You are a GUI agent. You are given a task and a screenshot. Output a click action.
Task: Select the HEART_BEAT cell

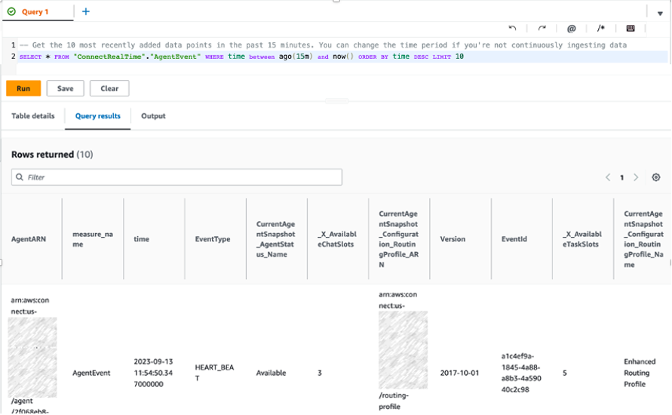[x=214, y=373]
